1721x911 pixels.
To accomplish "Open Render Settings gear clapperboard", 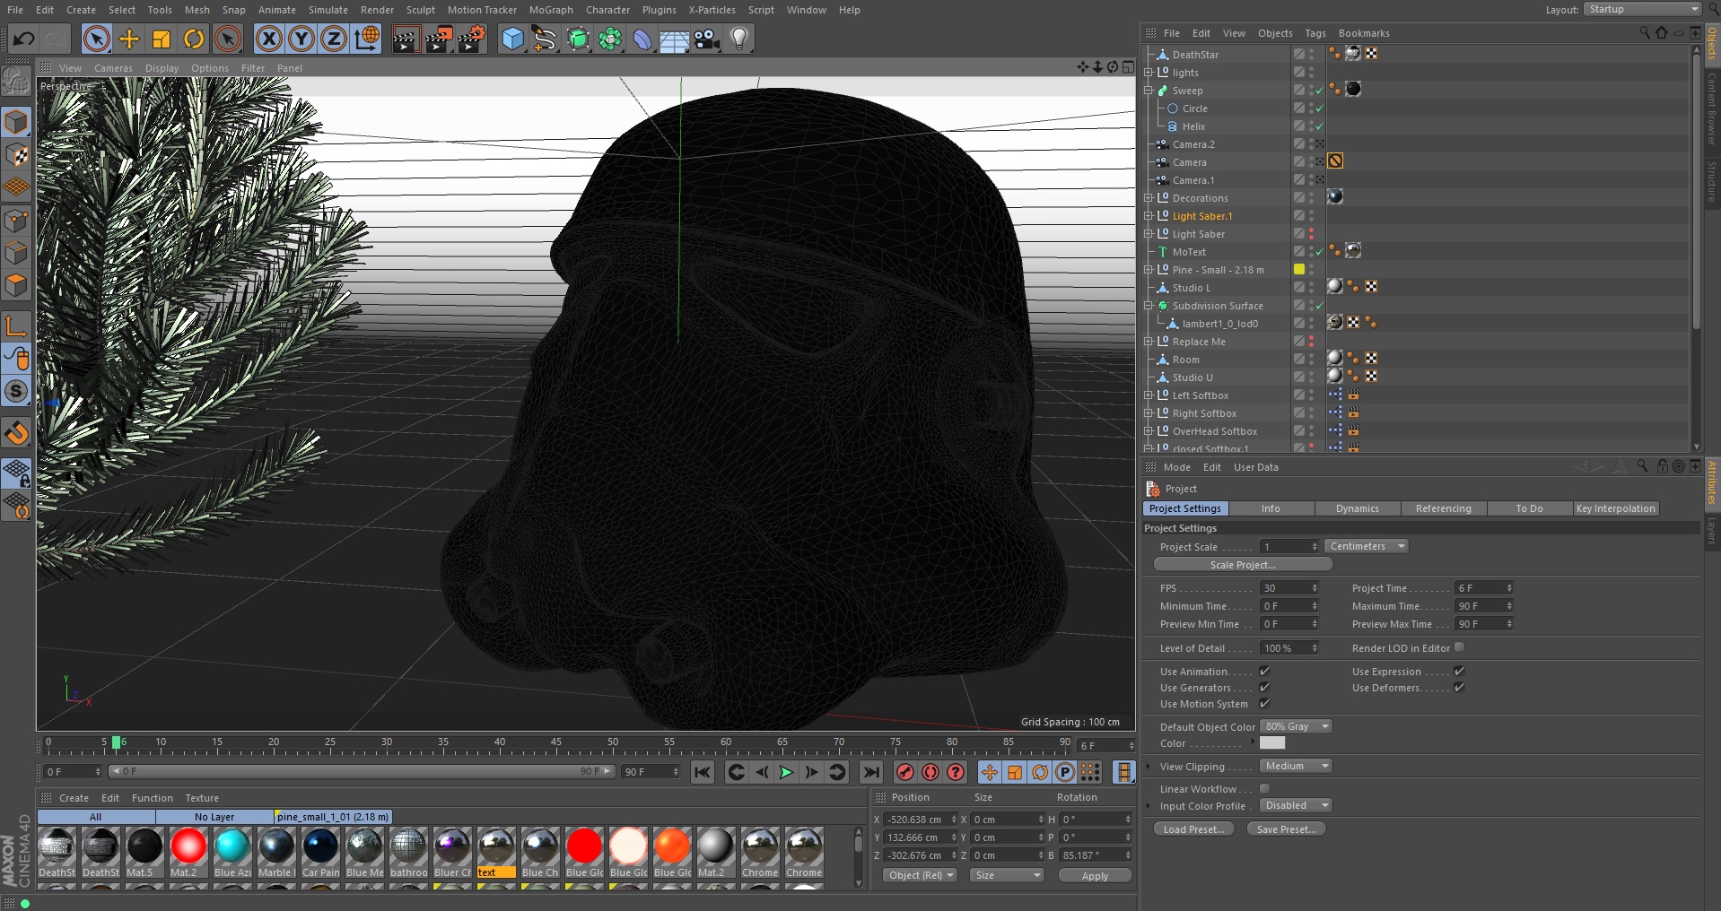I will (472, 39).
